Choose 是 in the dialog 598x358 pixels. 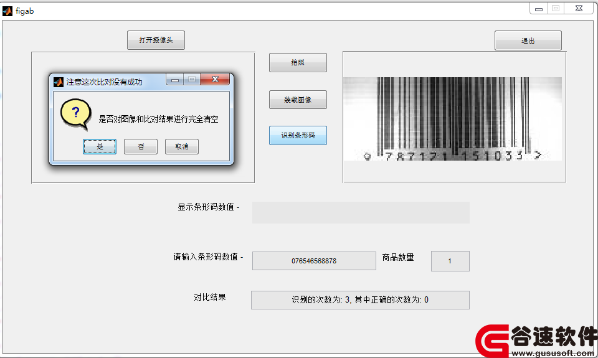click(x=100, y=146)
